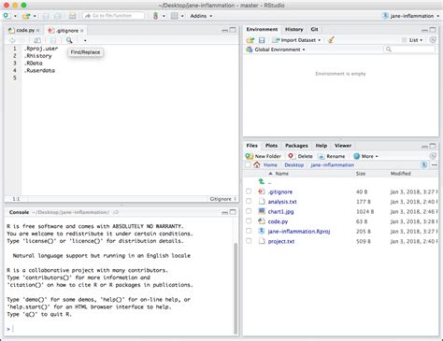Viewport: 443px width, 341px height.
Task: Click the project directory icon beside ellipsis
Action: point(424,164)
